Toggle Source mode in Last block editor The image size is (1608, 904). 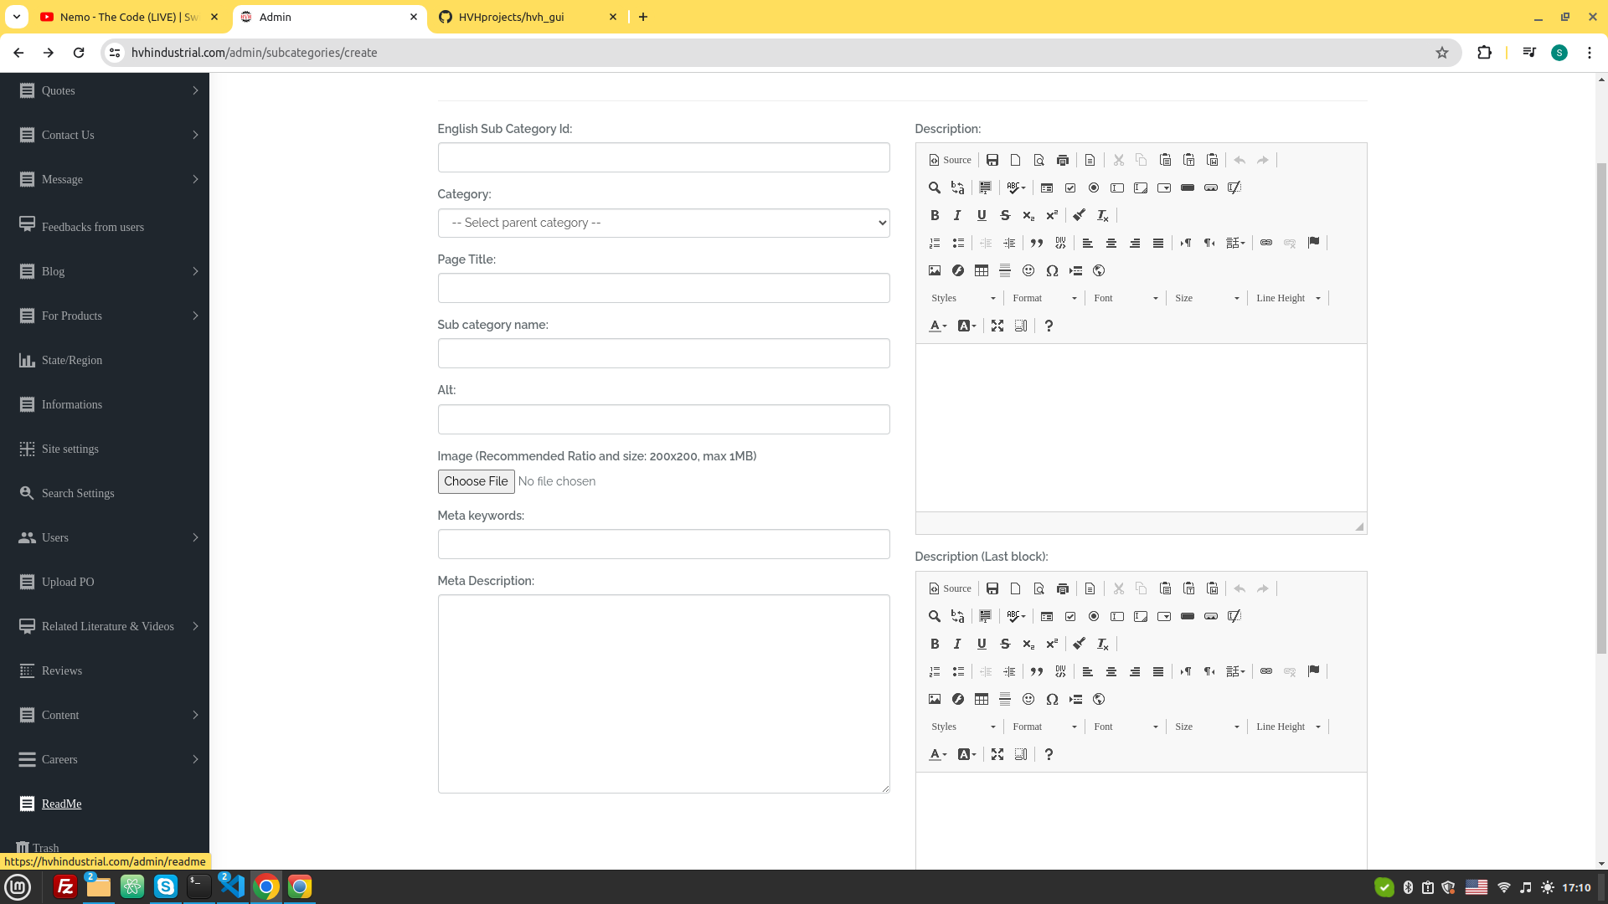950,588
